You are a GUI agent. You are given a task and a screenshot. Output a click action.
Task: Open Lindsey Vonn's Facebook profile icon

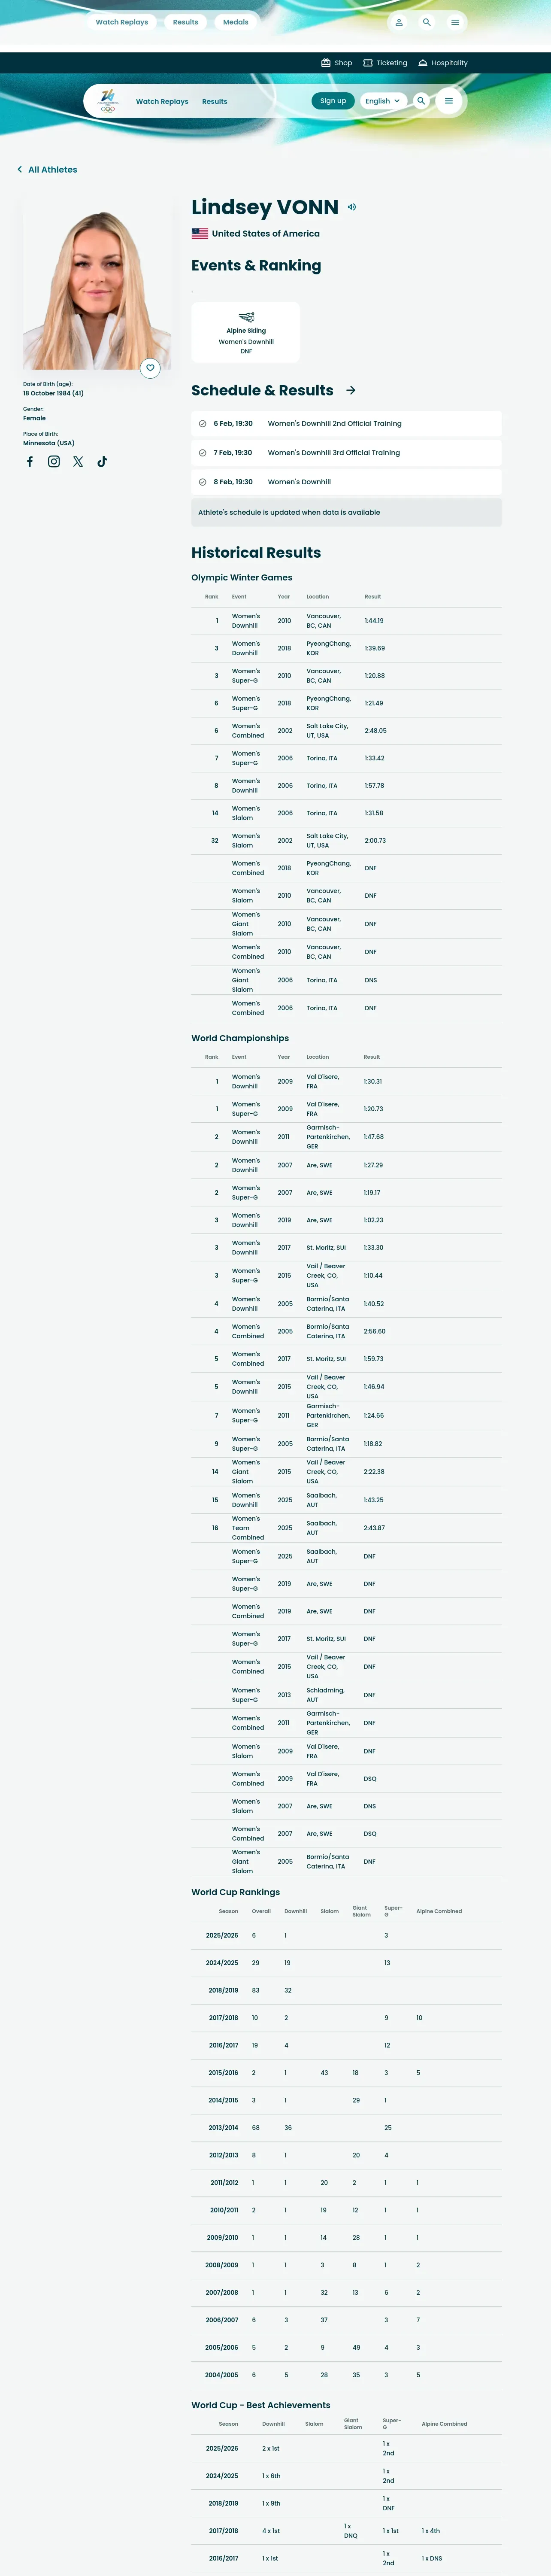click(30, 461)
